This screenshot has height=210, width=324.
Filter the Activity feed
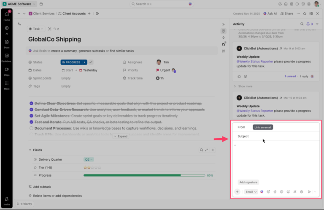coord(317,24)
